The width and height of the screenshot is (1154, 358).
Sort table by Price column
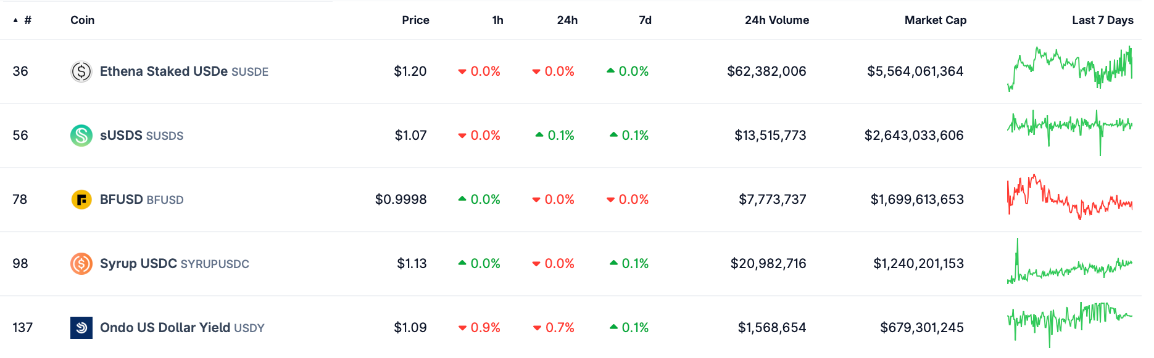(x=415, y=20)
